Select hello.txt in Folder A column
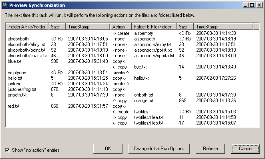The height and width of the screenshot is (159, 265). point(15,78)
